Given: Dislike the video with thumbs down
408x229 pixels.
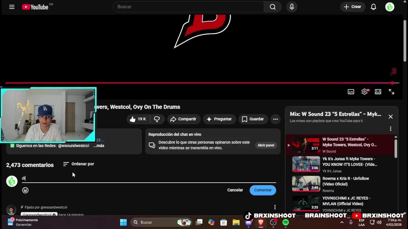Looking at the screenshot, I should [157, 119].
